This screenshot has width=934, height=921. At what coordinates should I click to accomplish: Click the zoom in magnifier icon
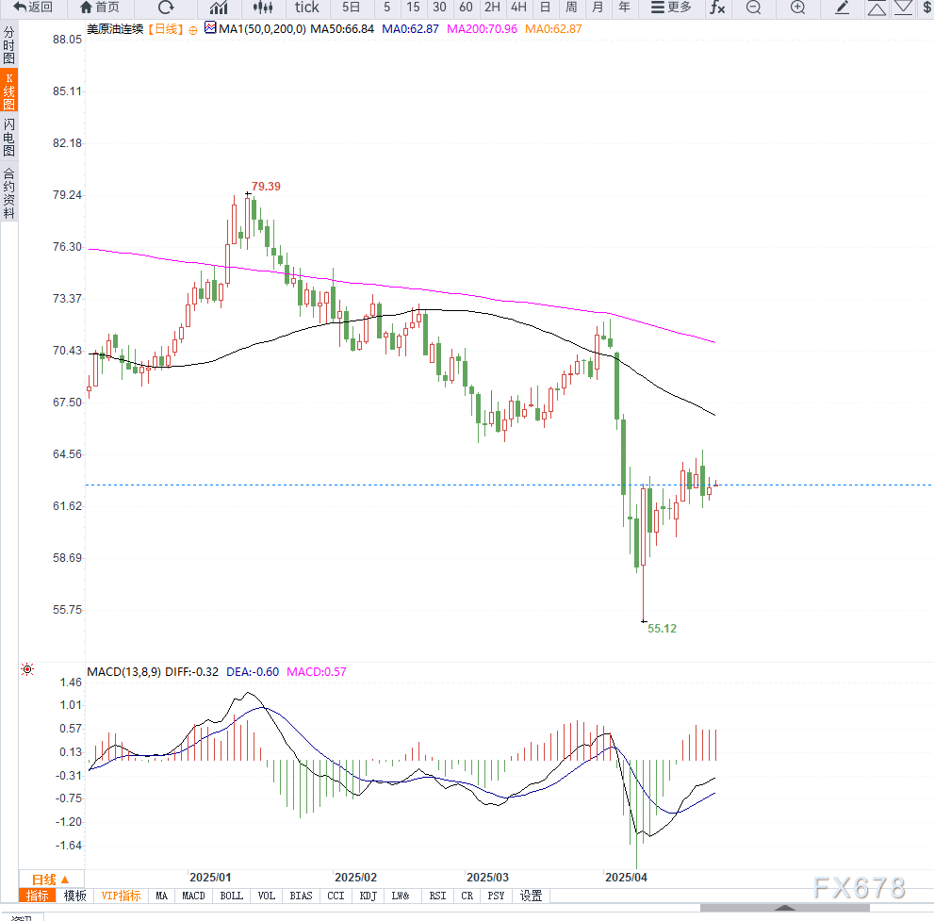click(797, 8)
